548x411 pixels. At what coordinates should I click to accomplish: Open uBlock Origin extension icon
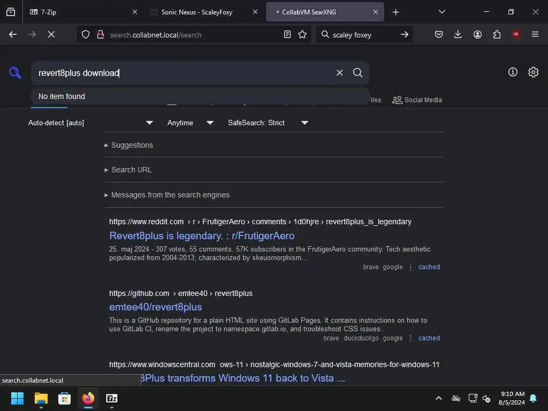516,34
